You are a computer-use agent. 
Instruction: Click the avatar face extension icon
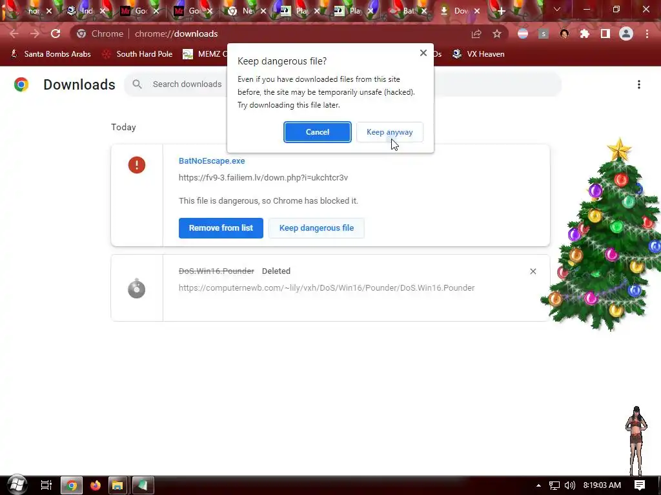pos(564,34)
